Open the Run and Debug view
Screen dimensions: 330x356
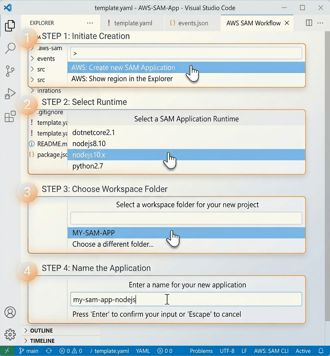tap(10, 93)
